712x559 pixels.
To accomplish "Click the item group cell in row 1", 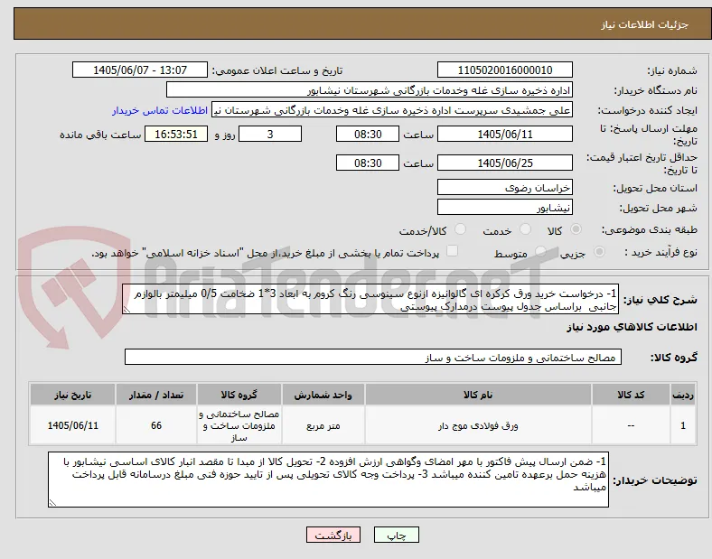I will point(239,425).
